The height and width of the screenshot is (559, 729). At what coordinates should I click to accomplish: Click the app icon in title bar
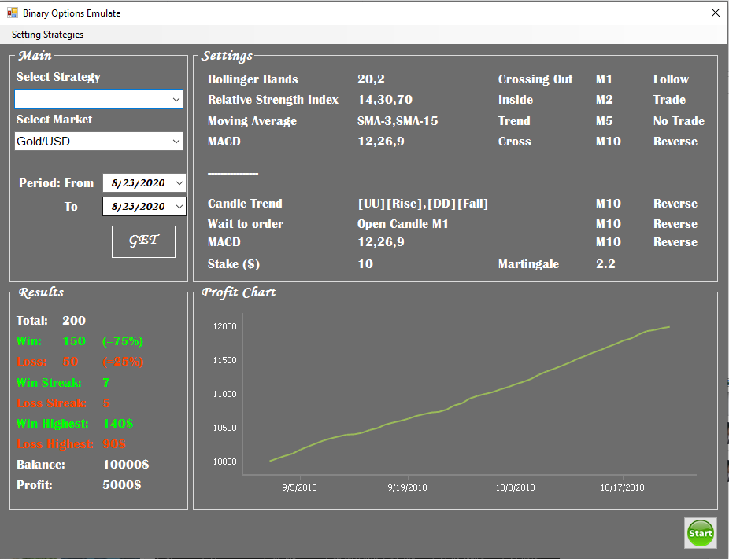pos(13,13)
